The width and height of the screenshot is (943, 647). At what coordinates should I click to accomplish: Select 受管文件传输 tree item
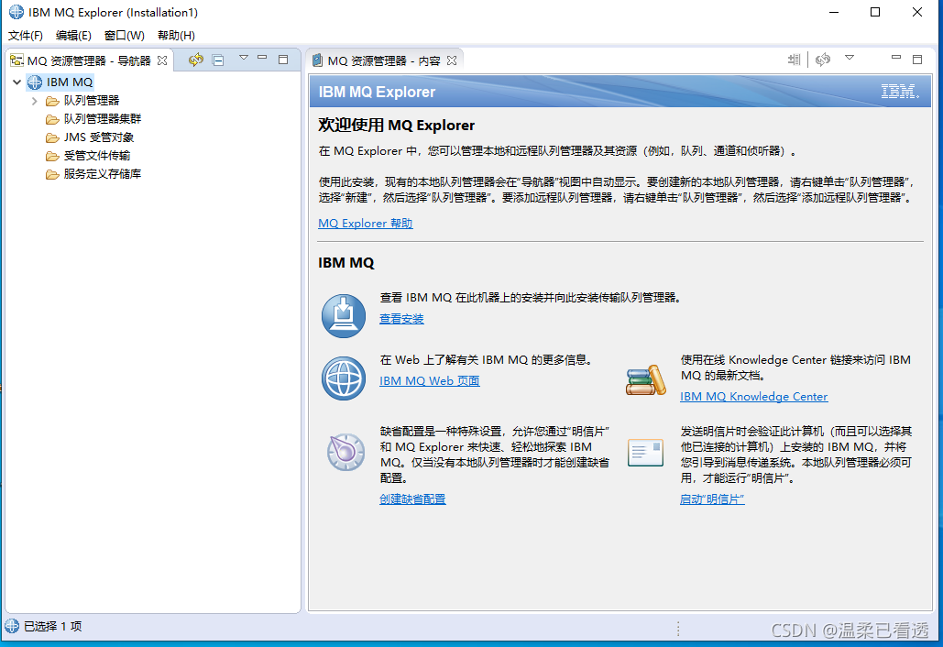point(97,156)
